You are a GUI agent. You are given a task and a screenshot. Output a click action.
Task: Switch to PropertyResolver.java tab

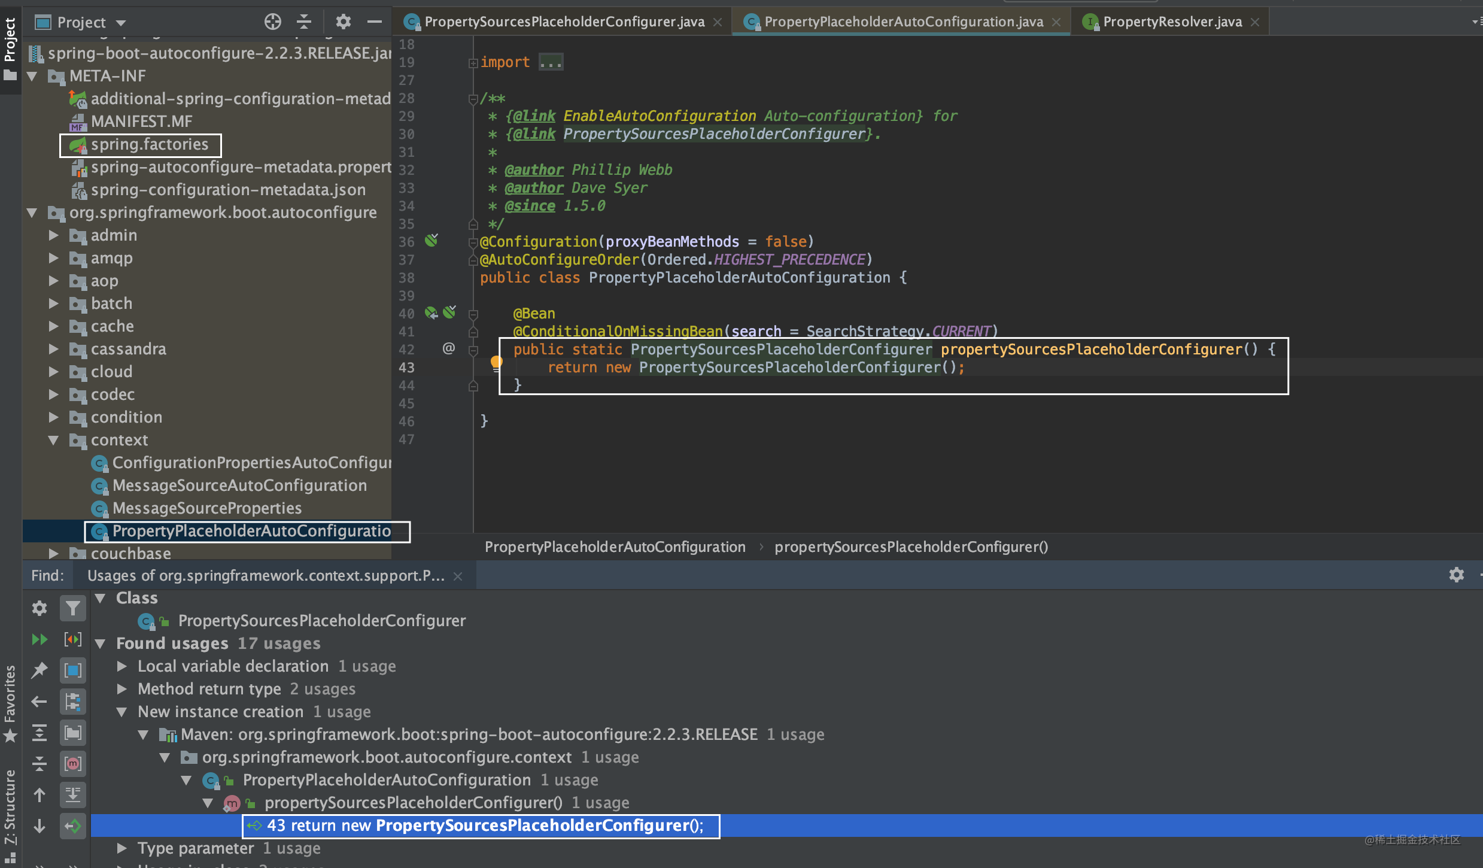(x=1172, y=22)
